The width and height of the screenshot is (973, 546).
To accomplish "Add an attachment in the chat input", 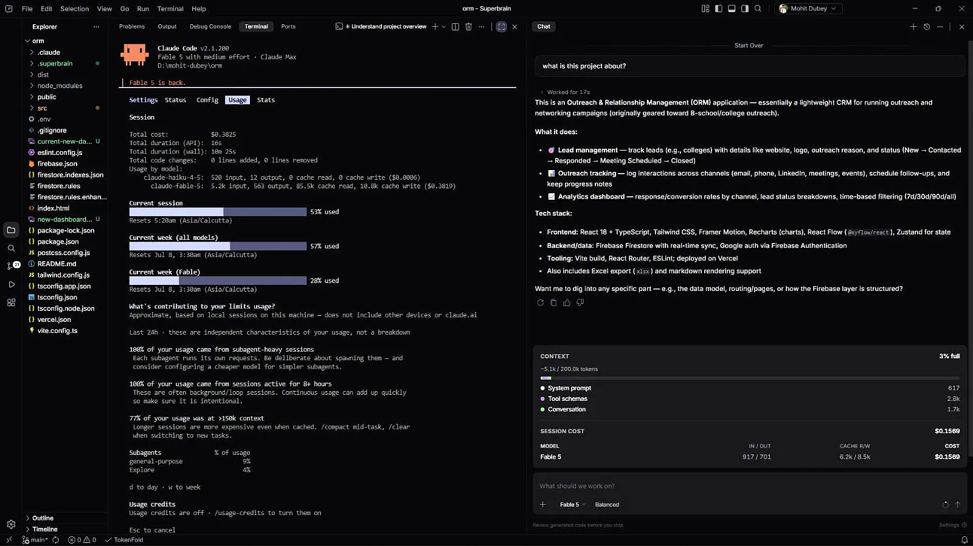I will click(543, 505).
